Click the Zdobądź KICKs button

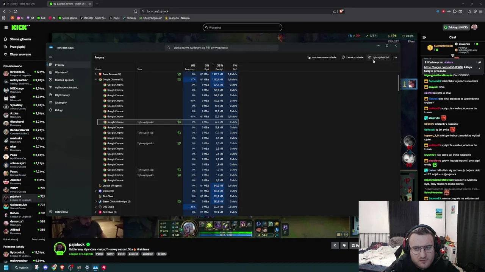(x=456, y=27)
